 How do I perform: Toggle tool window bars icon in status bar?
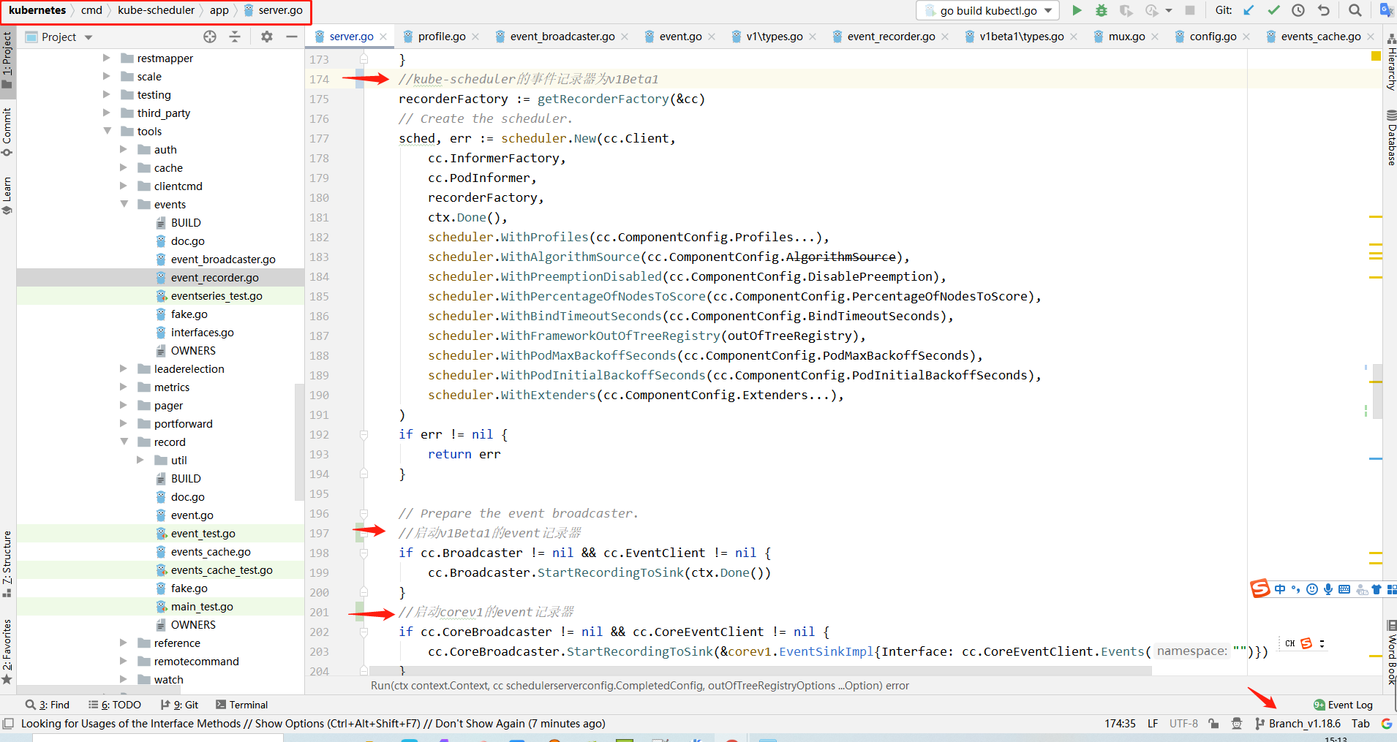point(8,724)
